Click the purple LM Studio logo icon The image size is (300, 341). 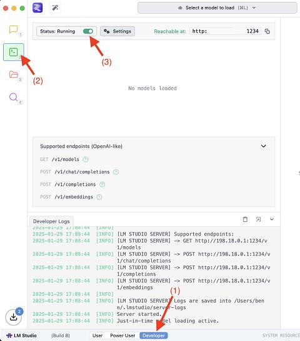click(37, 8)
